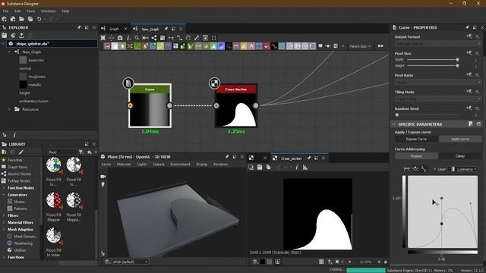Open the Environment menu in 3D View
486x273 pixels.
click(180, 165)
